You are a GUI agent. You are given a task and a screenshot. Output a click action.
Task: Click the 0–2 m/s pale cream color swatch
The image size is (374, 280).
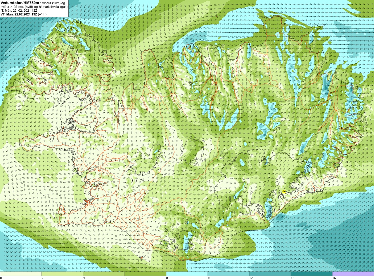pos(21,274)
